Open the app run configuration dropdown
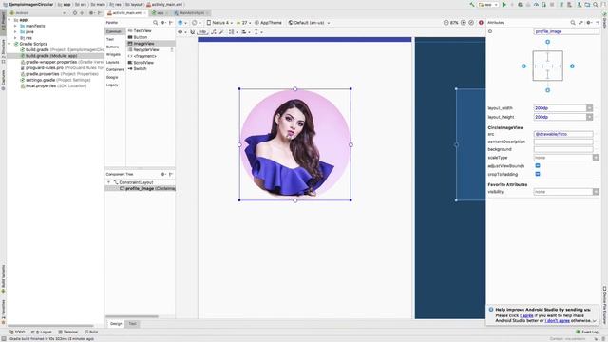 [x=487, y=5]
